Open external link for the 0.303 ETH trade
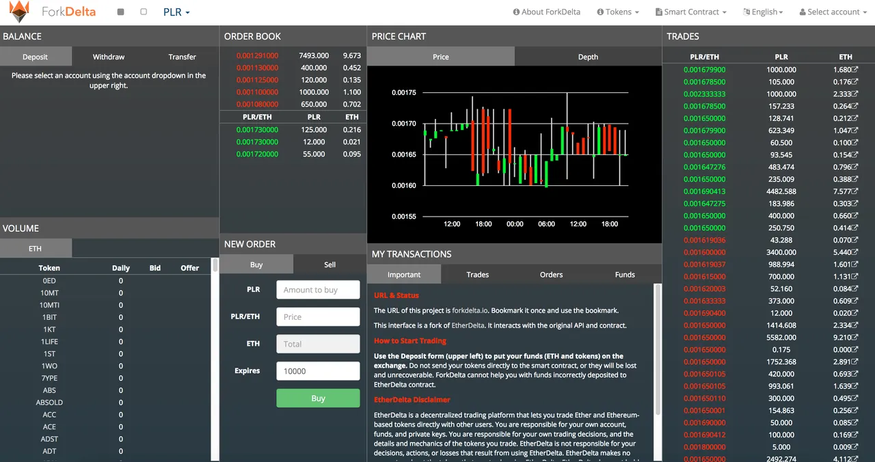The image size is (875, 462). click(855, 204)
